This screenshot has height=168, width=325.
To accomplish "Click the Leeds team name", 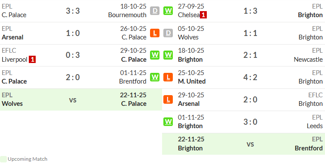I will click(315, 126).
